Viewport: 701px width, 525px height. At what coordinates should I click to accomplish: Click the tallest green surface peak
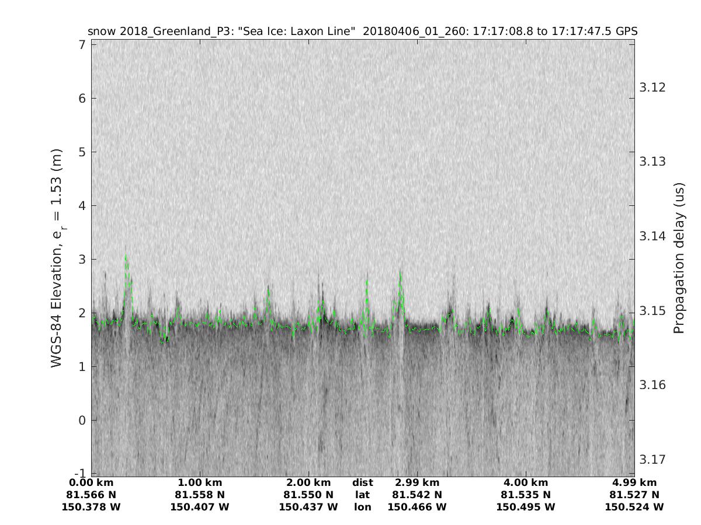click(126, 257)
